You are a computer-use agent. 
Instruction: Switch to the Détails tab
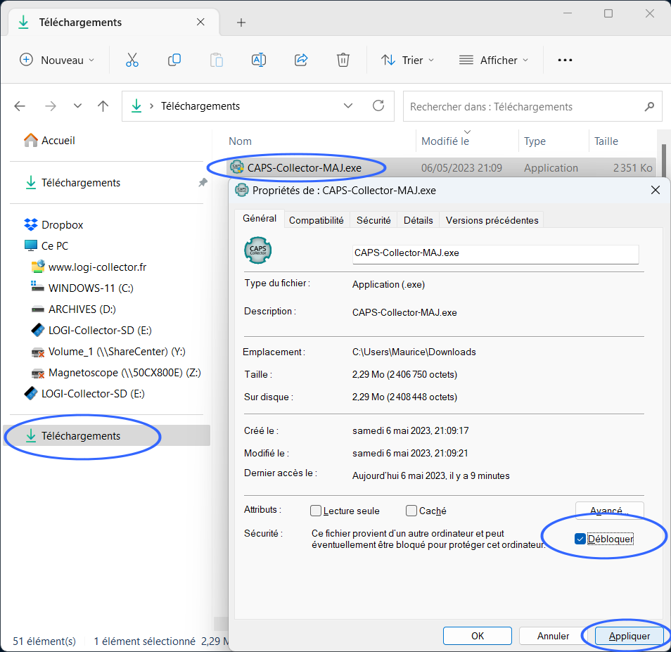click(x=418, y=220)
